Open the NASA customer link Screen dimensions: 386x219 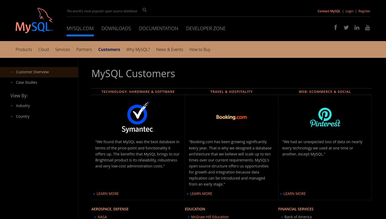tap(102, 217)
